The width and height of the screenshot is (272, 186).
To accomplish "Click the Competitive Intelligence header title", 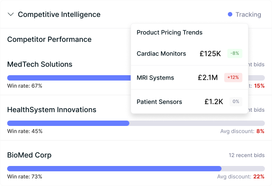I will [59, 15].
